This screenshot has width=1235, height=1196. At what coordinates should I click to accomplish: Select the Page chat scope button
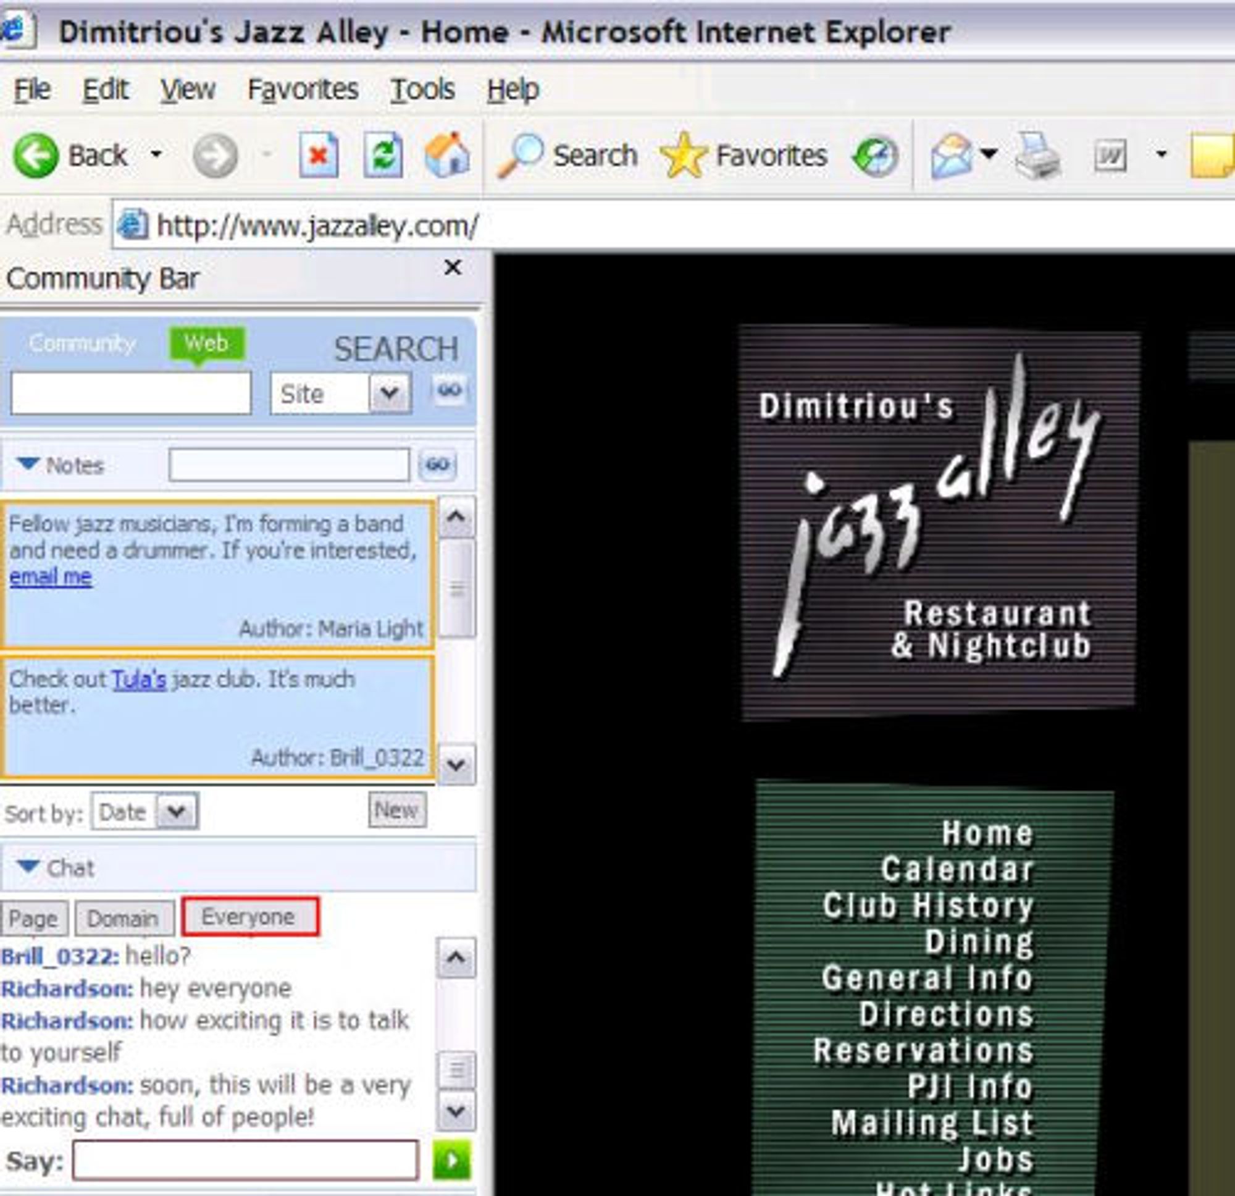tap(33, 919)
